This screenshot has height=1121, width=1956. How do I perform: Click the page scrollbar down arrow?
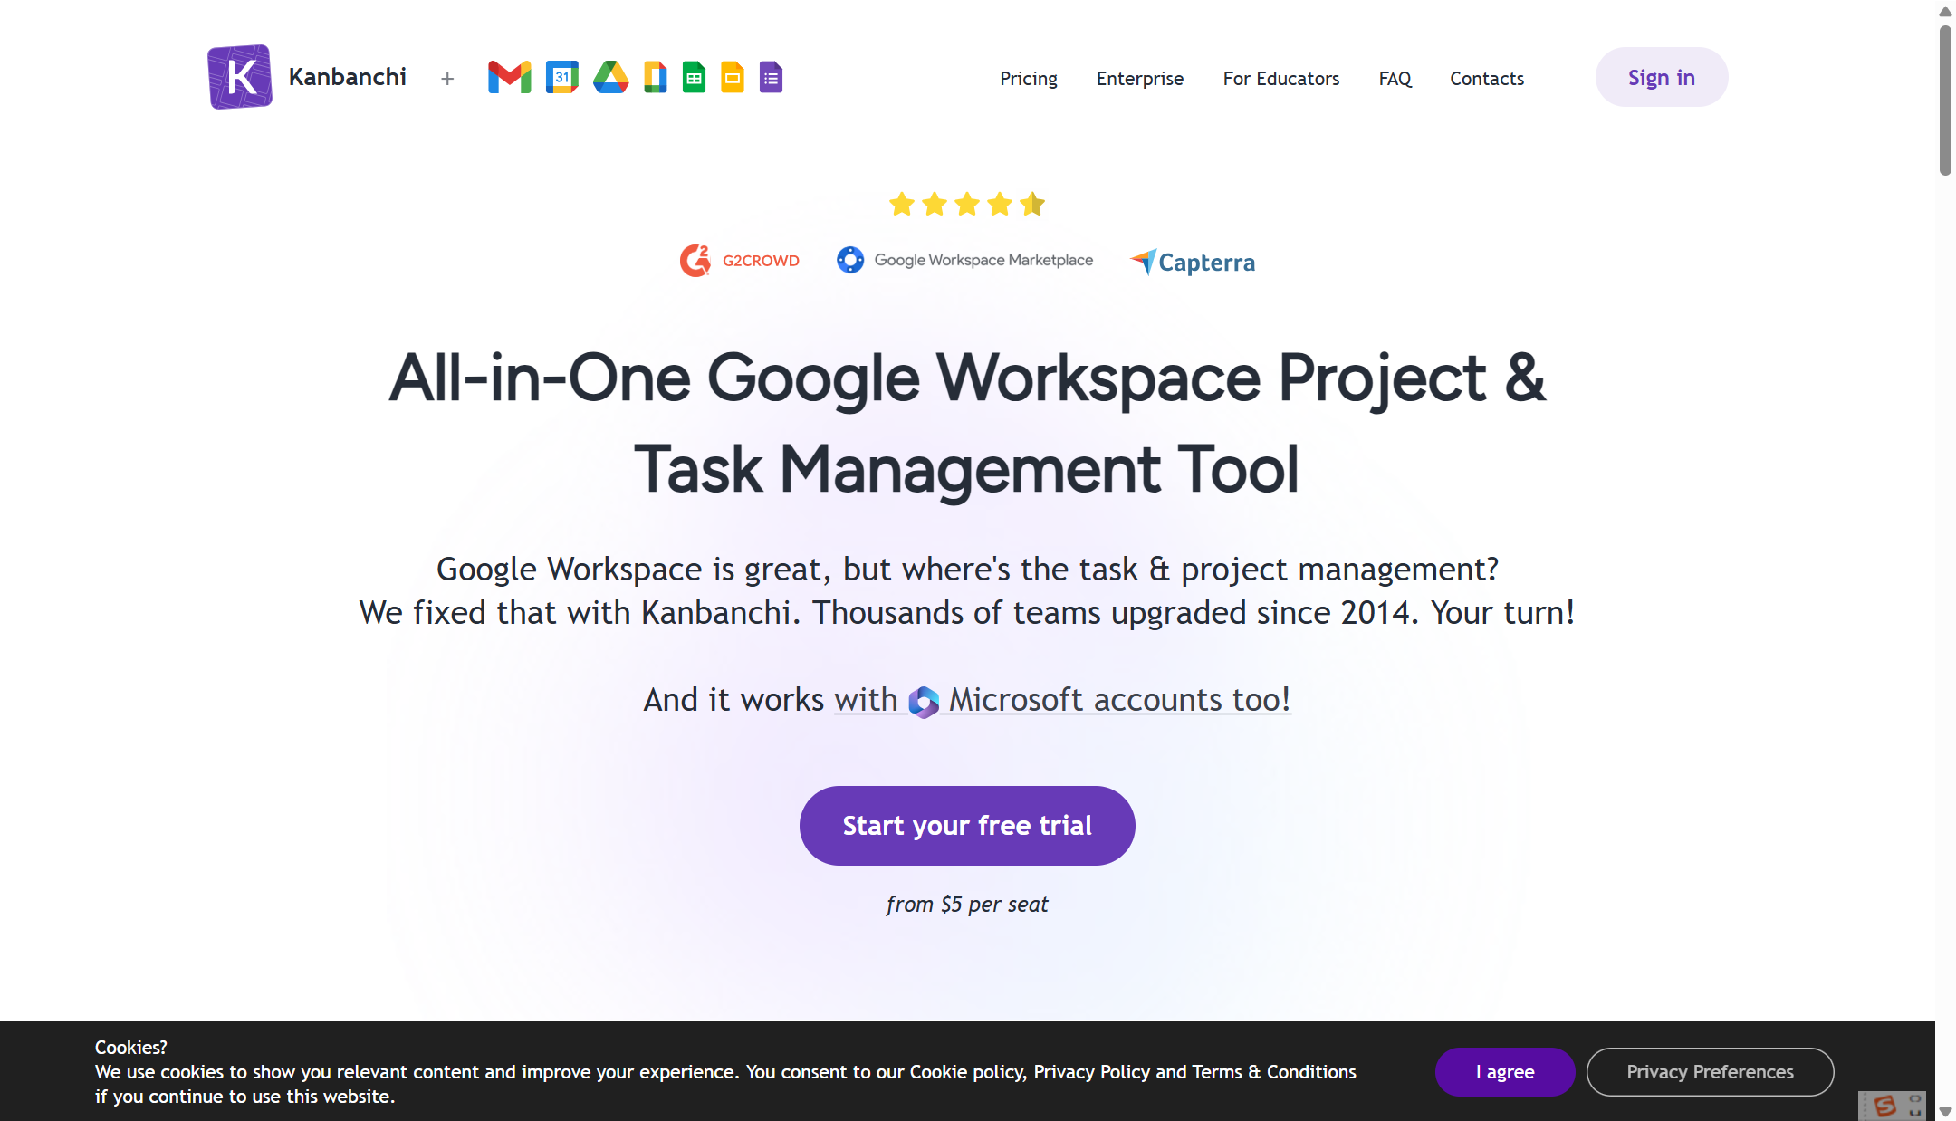coord(1944,1111)
